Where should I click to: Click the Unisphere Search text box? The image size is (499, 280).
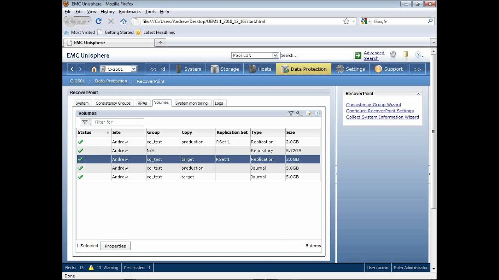pyautogui.click(x=316, y=55)
